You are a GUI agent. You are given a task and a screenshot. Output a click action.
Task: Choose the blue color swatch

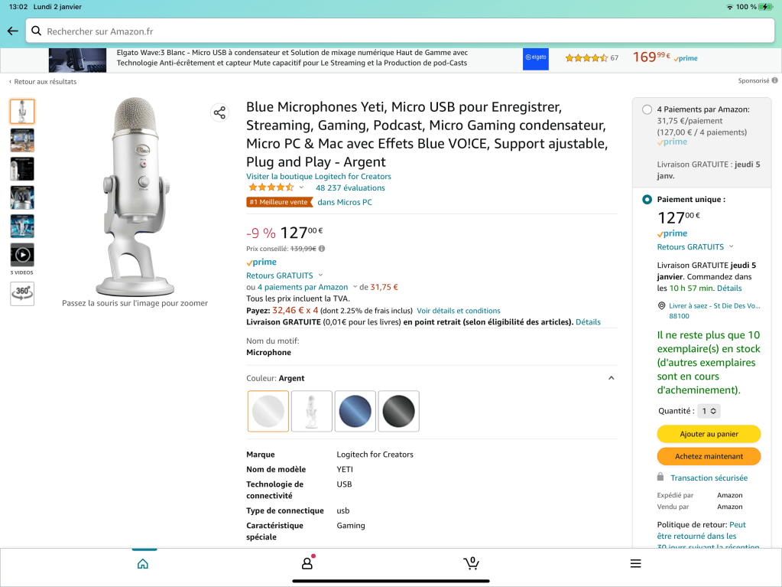coord(355,411)
